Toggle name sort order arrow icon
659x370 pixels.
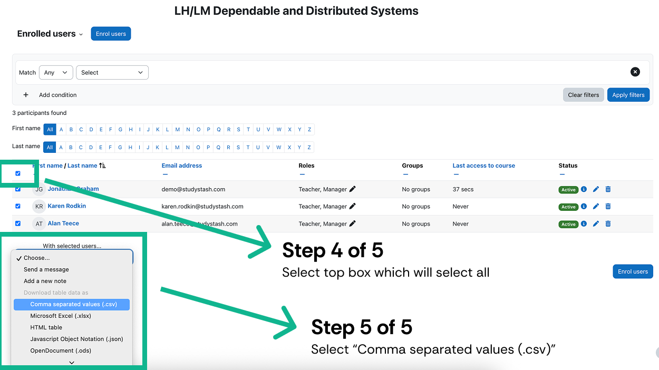pos(102,165)
